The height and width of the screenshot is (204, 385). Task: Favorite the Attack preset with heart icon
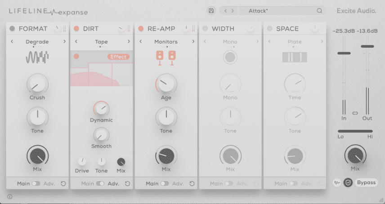point(243,11)
